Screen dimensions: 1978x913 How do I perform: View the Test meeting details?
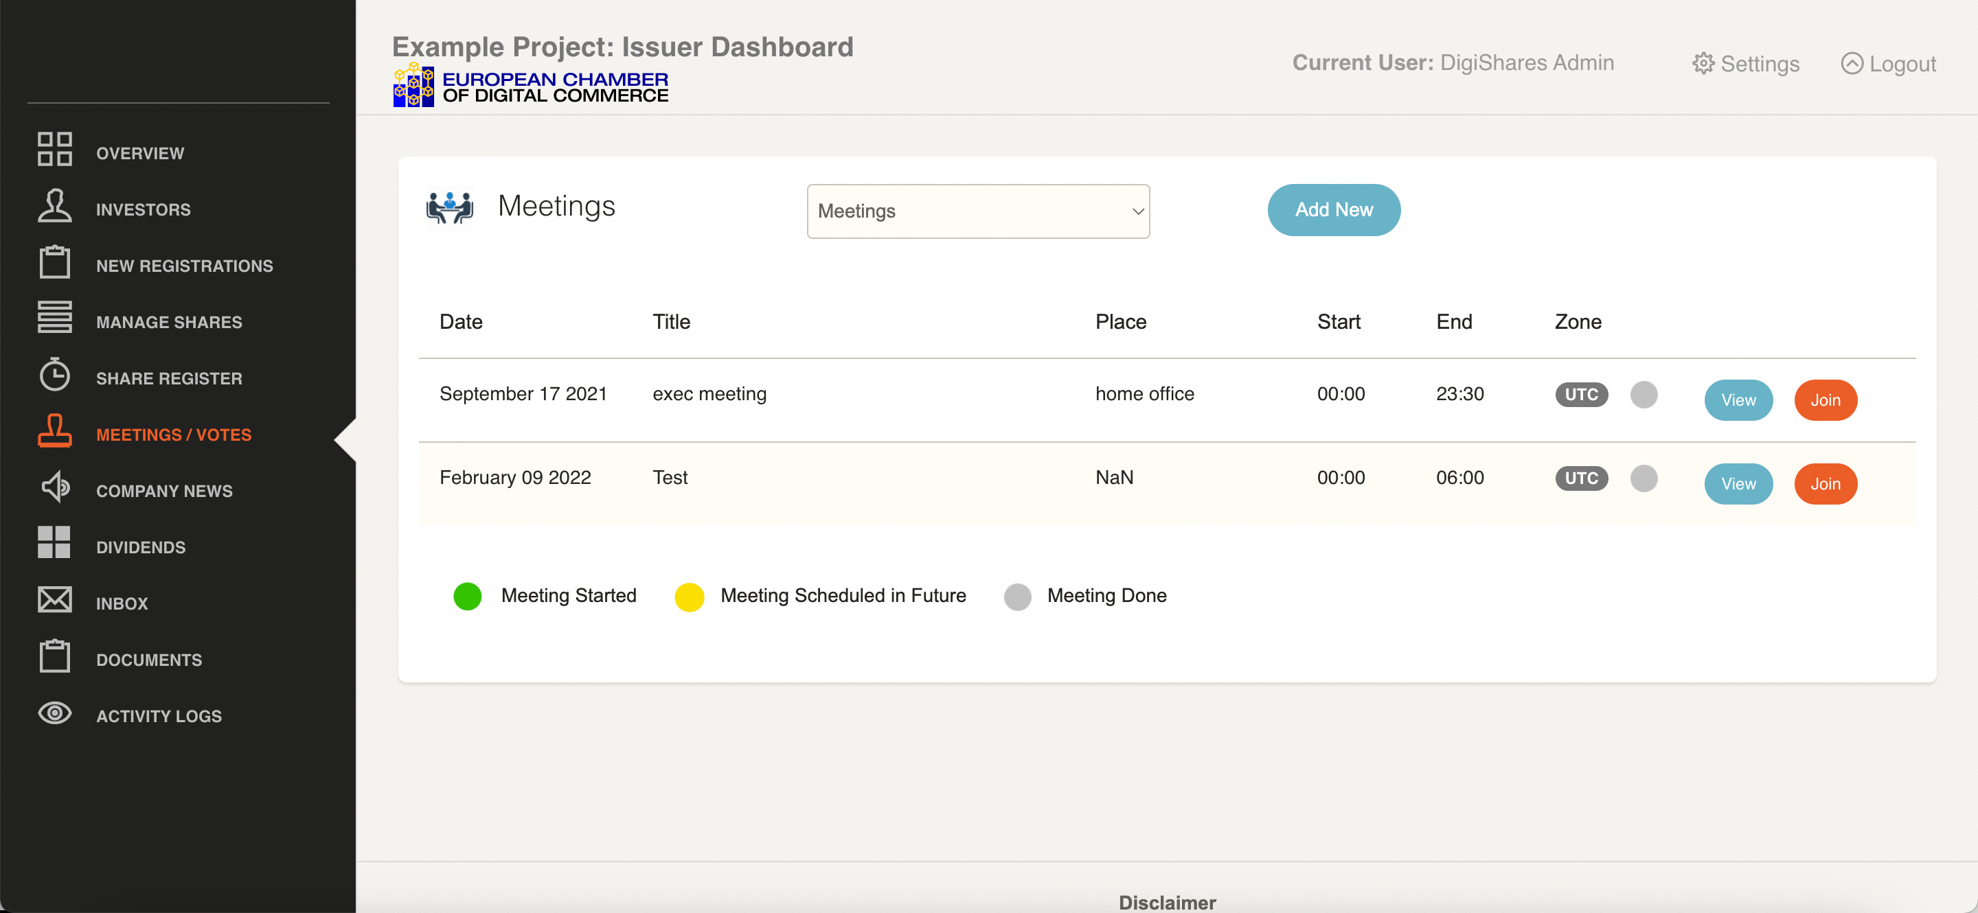pyautogui.click(x=1738, y=483)
